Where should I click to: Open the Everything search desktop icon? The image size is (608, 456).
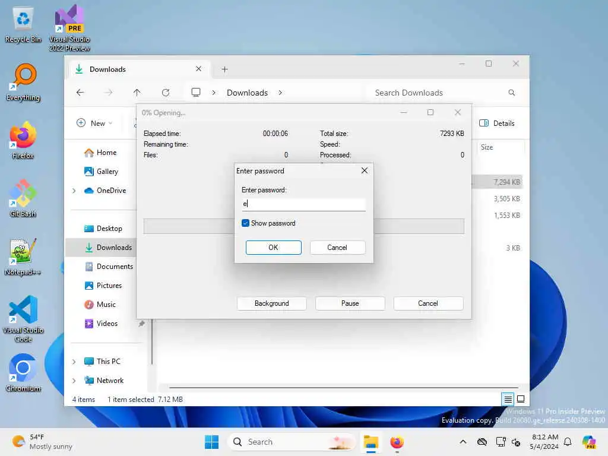[23, 82]
